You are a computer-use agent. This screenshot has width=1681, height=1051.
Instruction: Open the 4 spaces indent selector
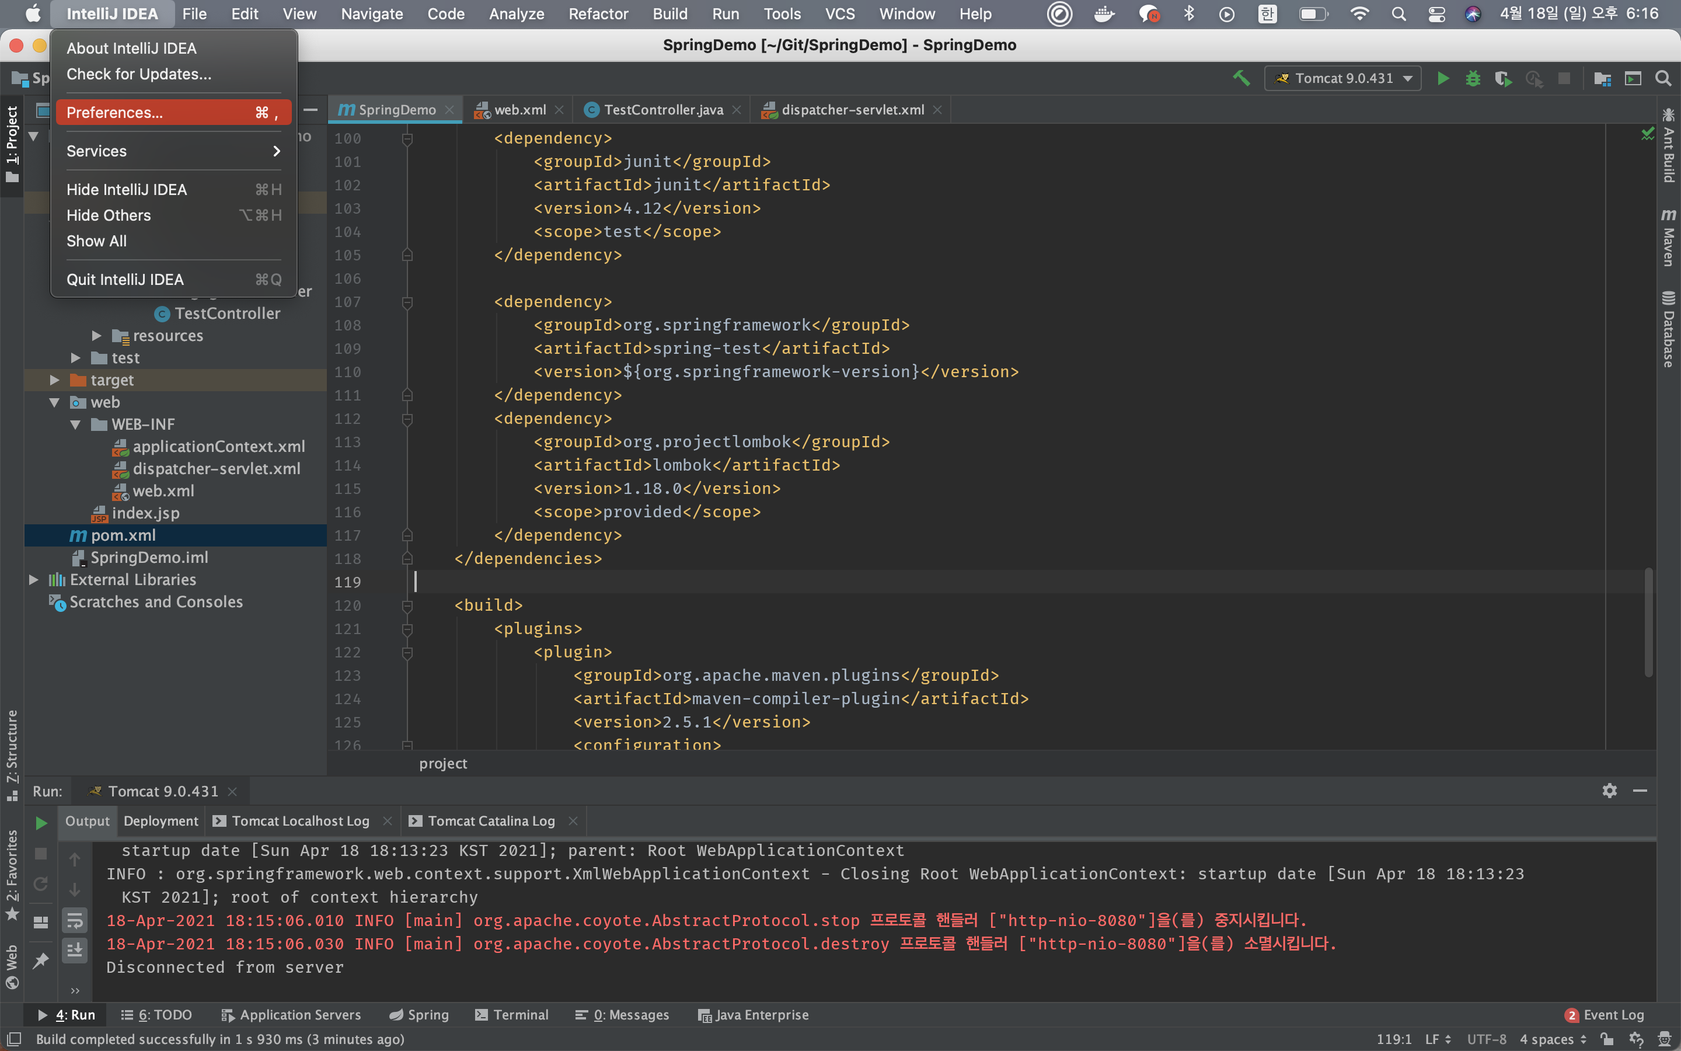pos(1553,1039)
